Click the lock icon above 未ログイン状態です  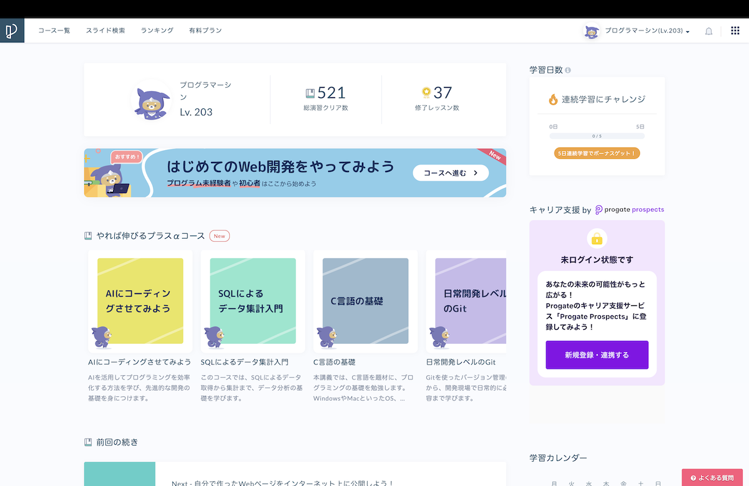[597, 239]
